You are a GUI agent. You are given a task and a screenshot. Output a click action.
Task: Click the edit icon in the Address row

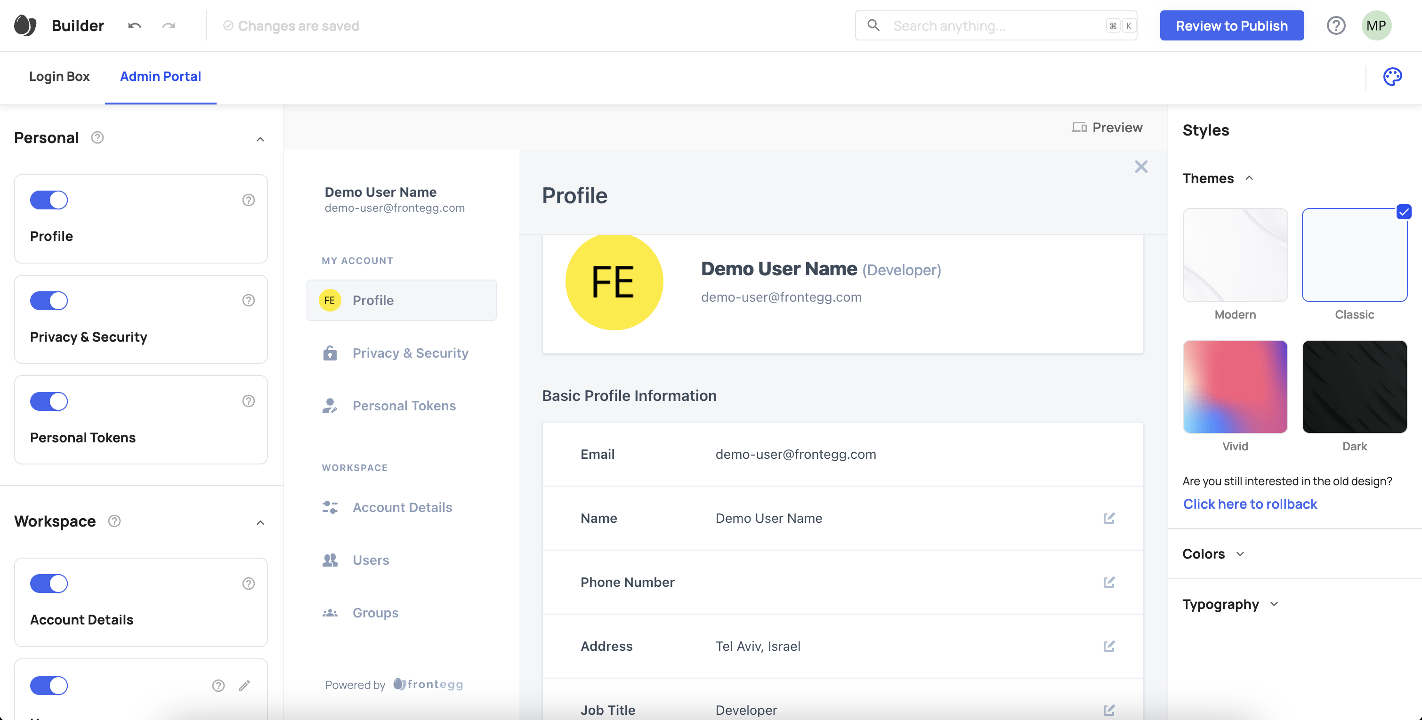point(1108,646)
